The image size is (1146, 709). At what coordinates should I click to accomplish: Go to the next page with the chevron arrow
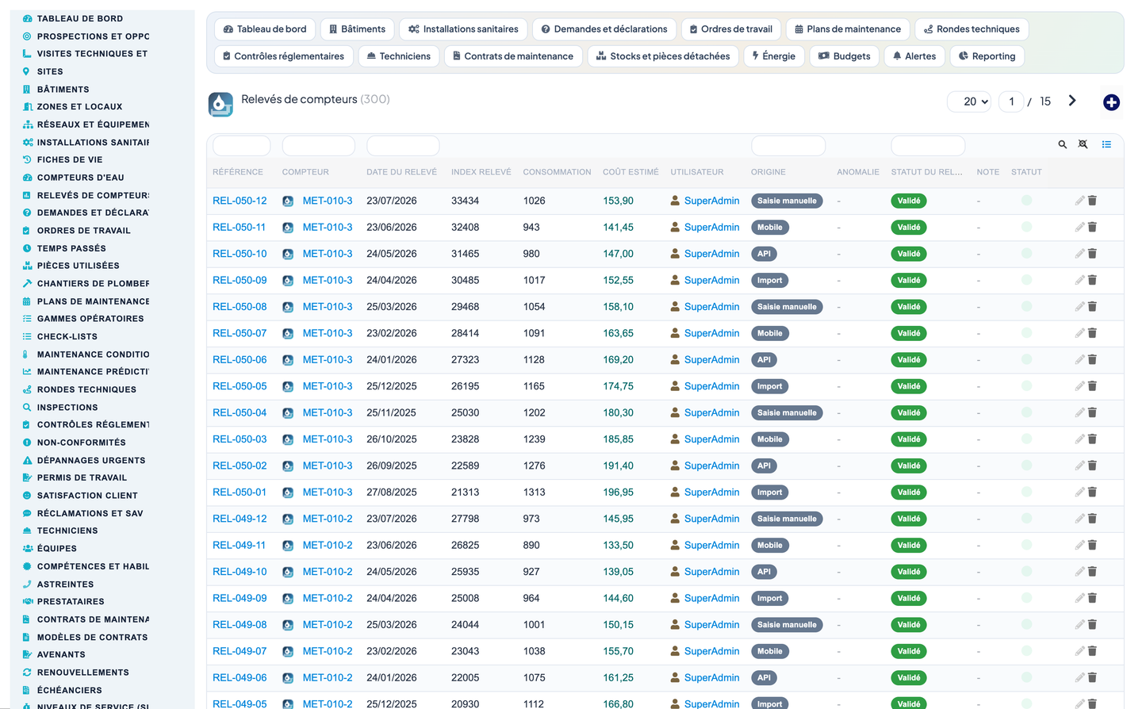coord(1072,101)
